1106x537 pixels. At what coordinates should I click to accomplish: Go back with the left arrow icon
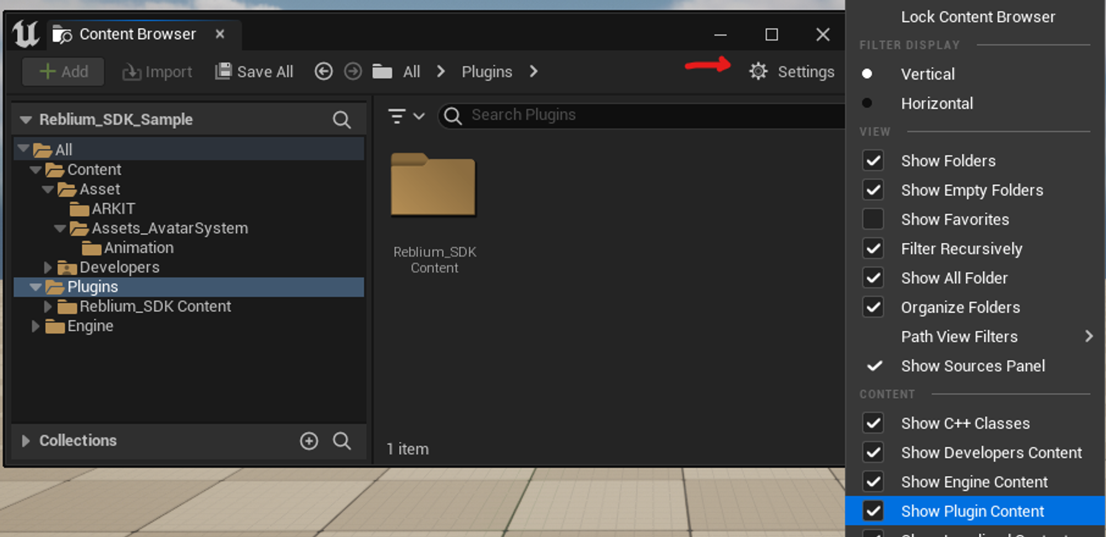pos(324,71)
